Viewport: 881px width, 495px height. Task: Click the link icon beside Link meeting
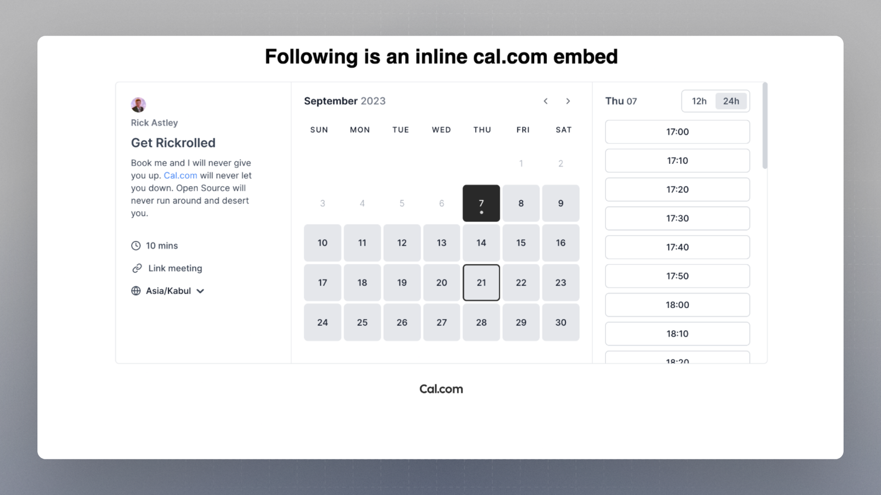(136, 268)
